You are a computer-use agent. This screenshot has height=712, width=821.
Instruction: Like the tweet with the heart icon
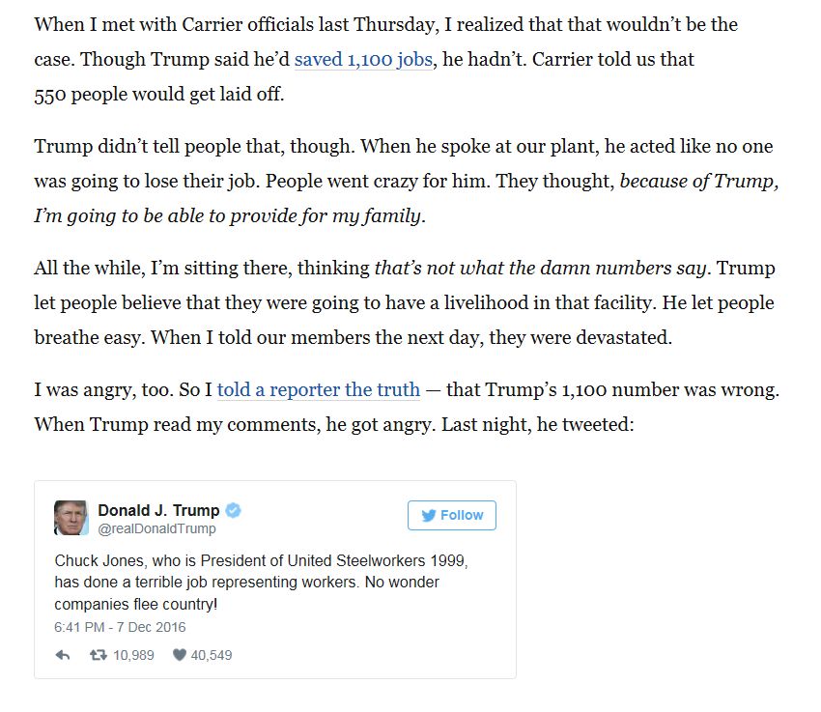(x=179, y=655)
